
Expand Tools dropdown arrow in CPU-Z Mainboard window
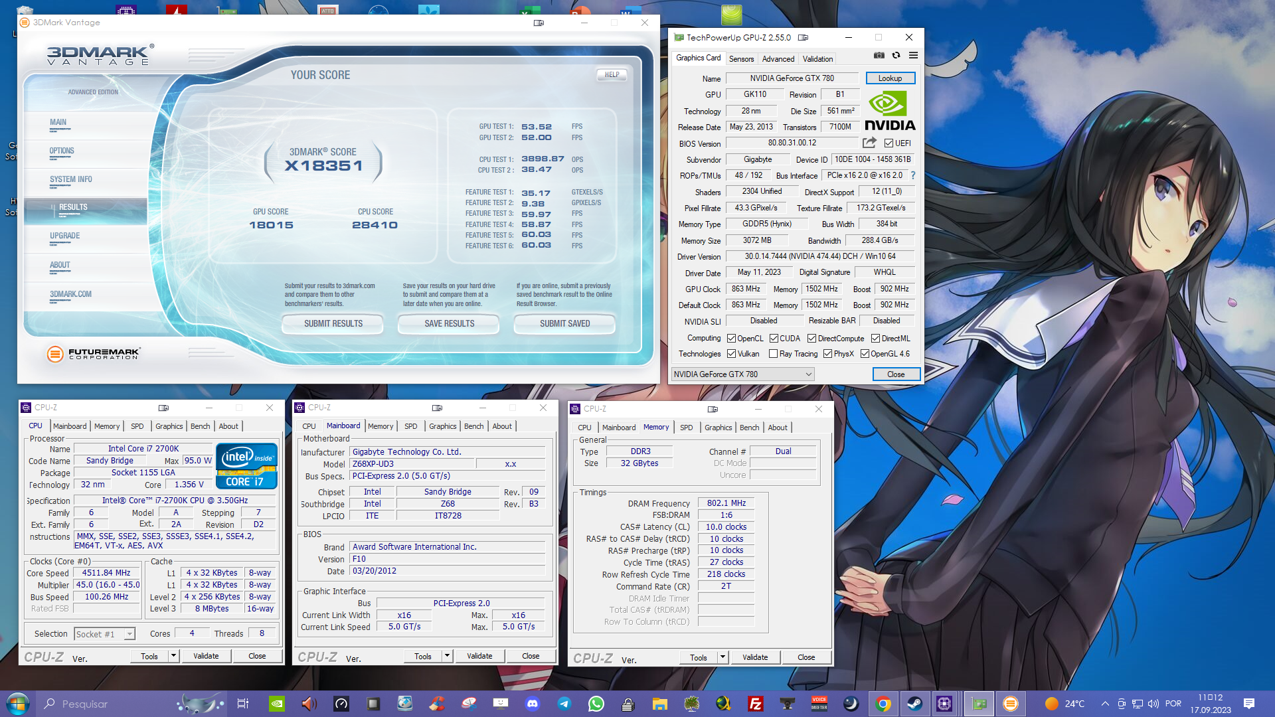[x=447, y=656]
